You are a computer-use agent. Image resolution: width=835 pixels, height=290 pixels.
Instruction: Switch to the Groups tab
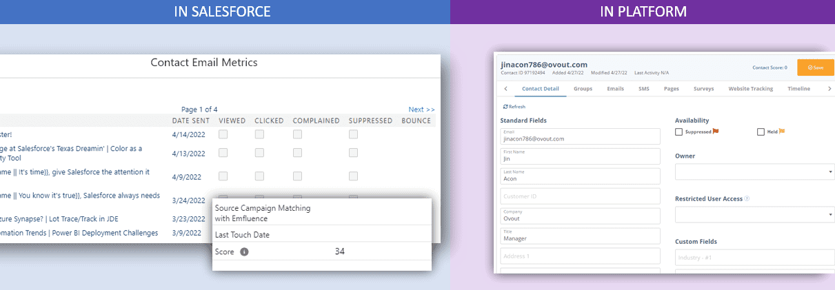pyautogui.click(x=583, y=89)
